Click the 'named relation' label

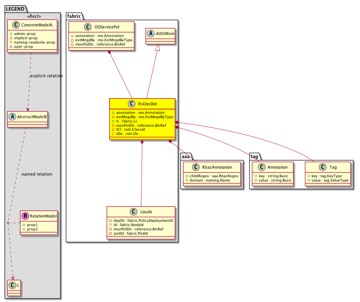coord(37,174)
